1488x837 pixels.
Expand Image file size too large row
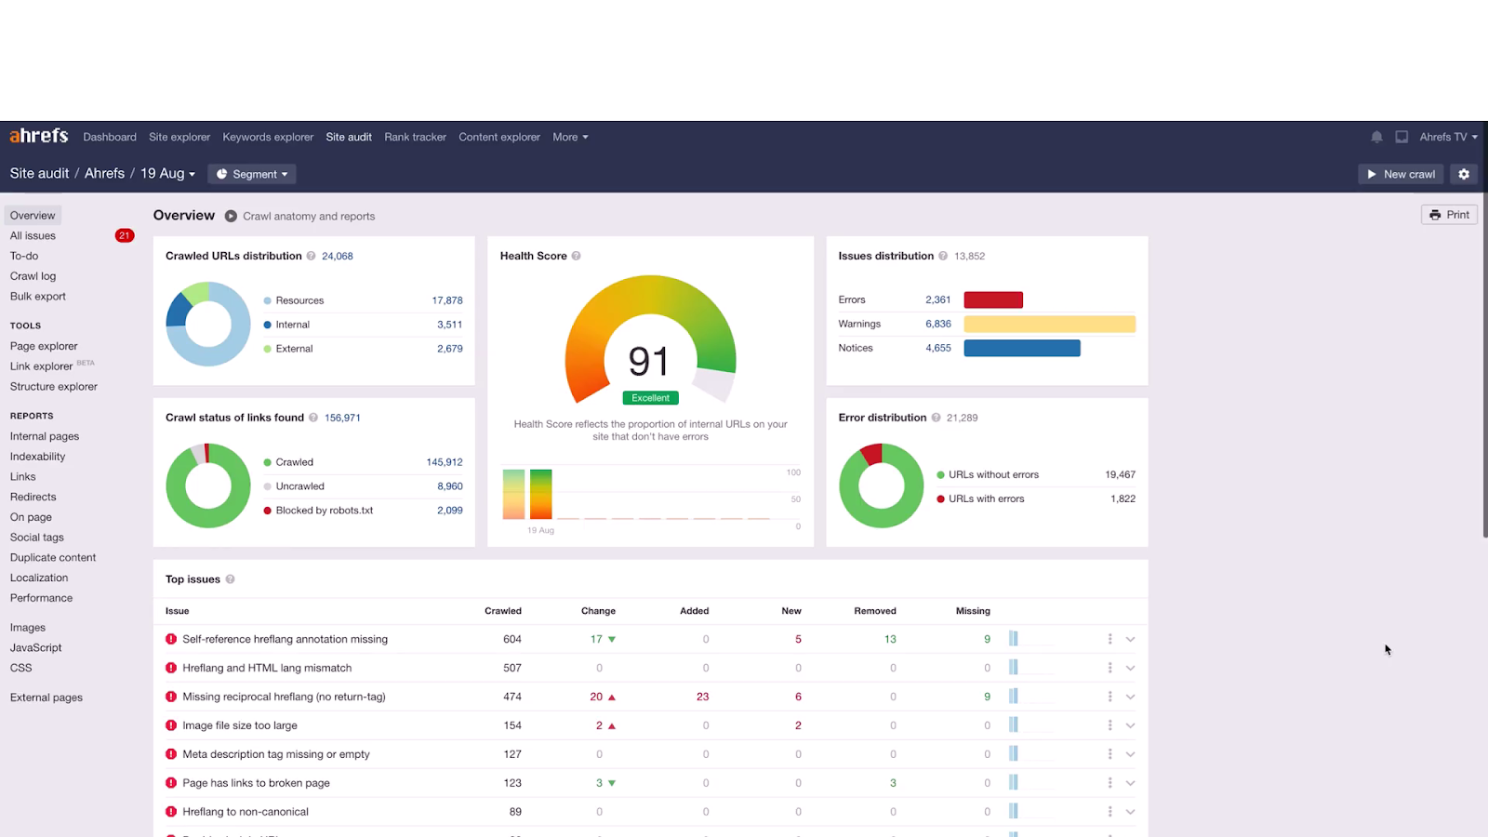(1131, 725)
